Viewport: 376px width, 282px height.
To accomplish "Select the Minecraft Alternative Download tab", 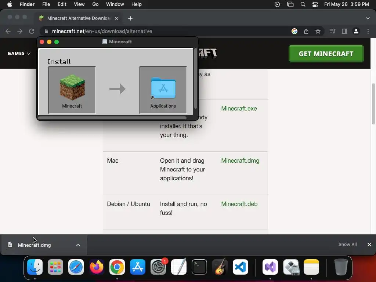I will point(79,18).
